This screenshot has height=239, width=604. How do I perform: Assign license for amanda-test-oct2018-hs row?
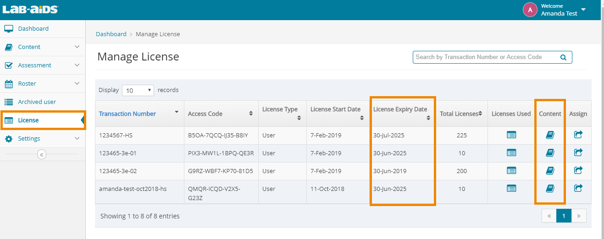(x=578, y=188)
